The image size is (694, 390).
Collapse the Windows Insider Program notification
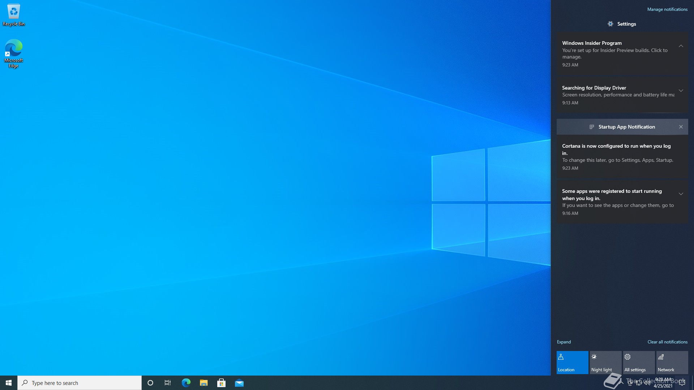click(x=681, y=46)
